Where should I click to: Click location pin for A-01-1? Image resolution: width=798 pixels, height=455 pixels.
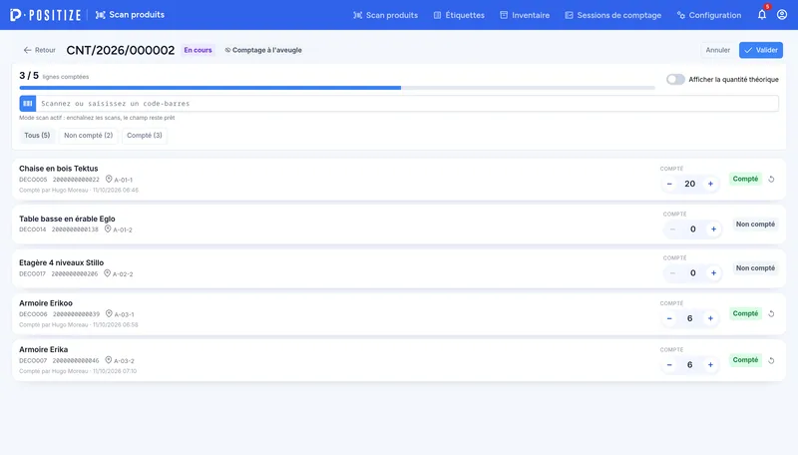coord(109,180)
